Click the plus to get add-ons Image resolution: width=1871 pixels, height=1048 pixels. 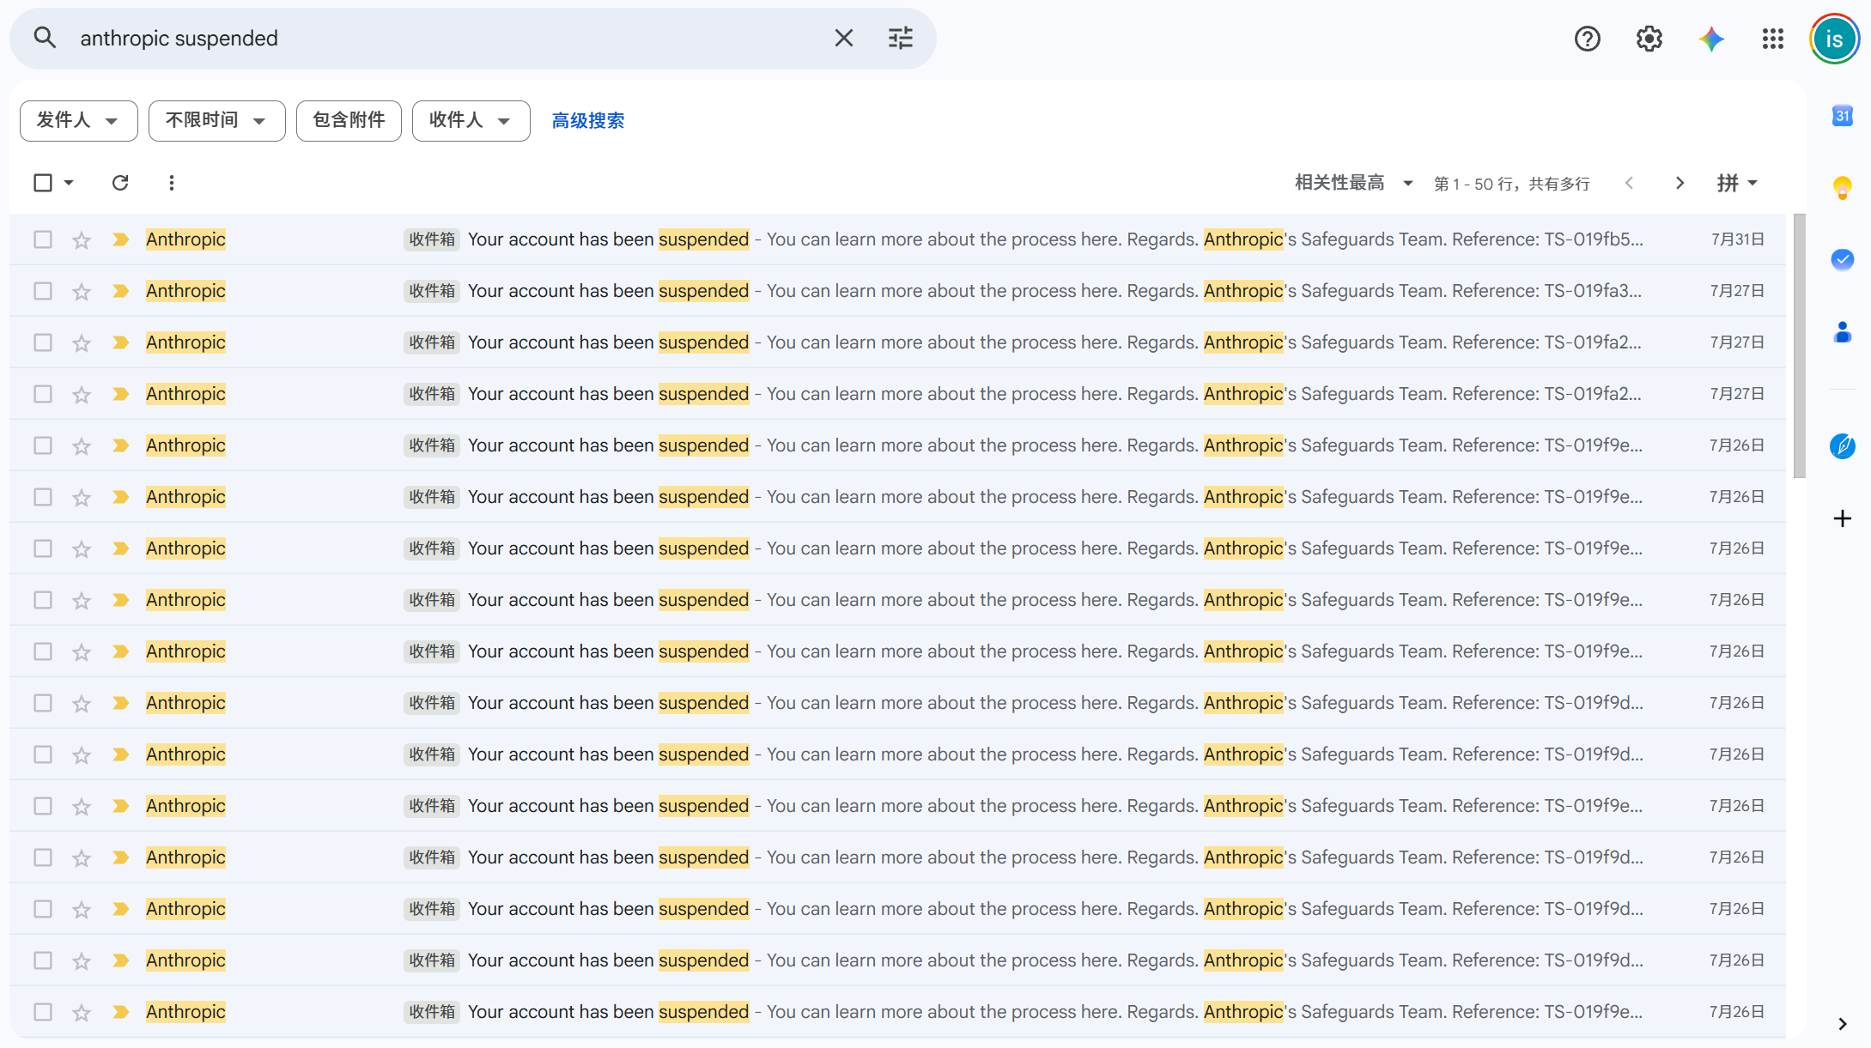click(1843, 518)
